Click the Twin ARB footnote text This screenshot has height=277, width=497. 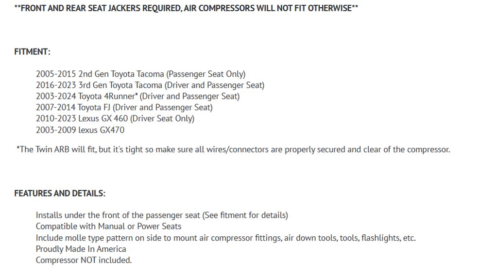pos(233,149)
